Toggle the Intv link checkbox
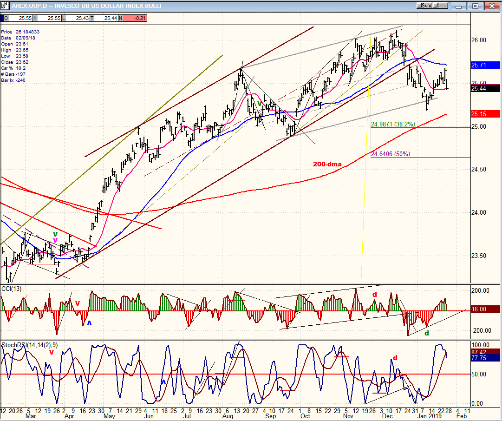 click(440, 6)
